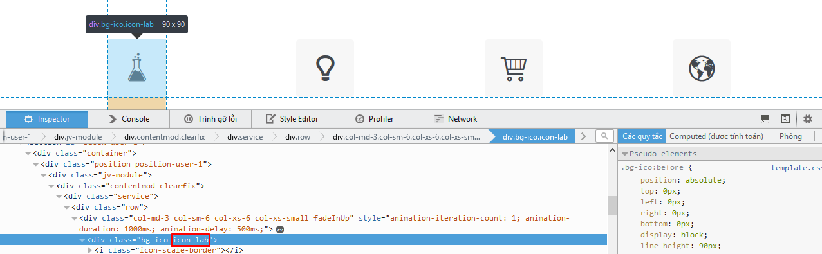Click the 'ev' event listener badge
This screenshot has width=822, height=254.
click(x=280, y=229)
